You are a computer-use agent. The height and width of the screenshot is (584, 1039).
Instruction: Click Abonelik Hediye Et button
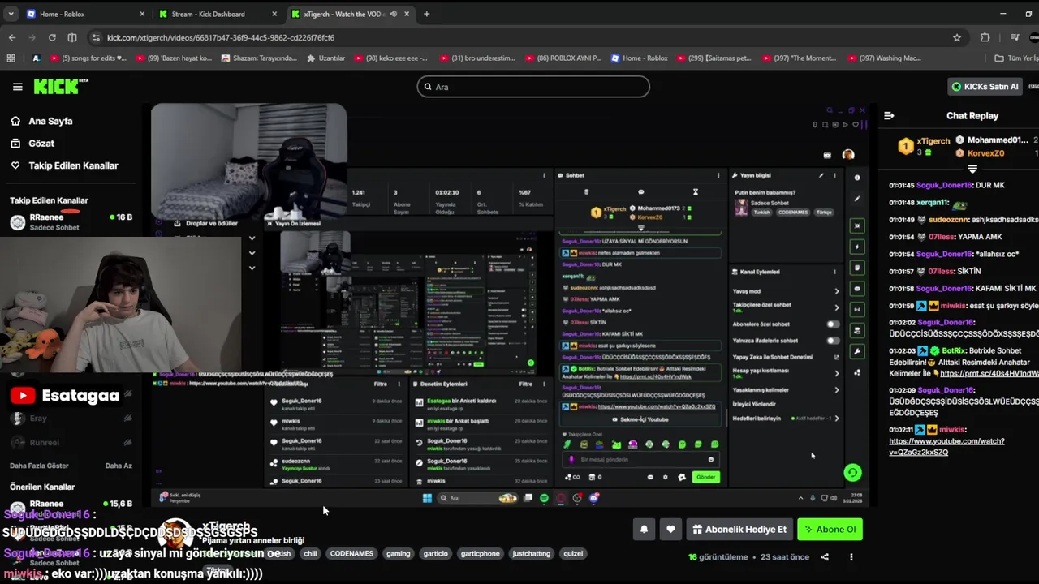click(x=739, y=530)
